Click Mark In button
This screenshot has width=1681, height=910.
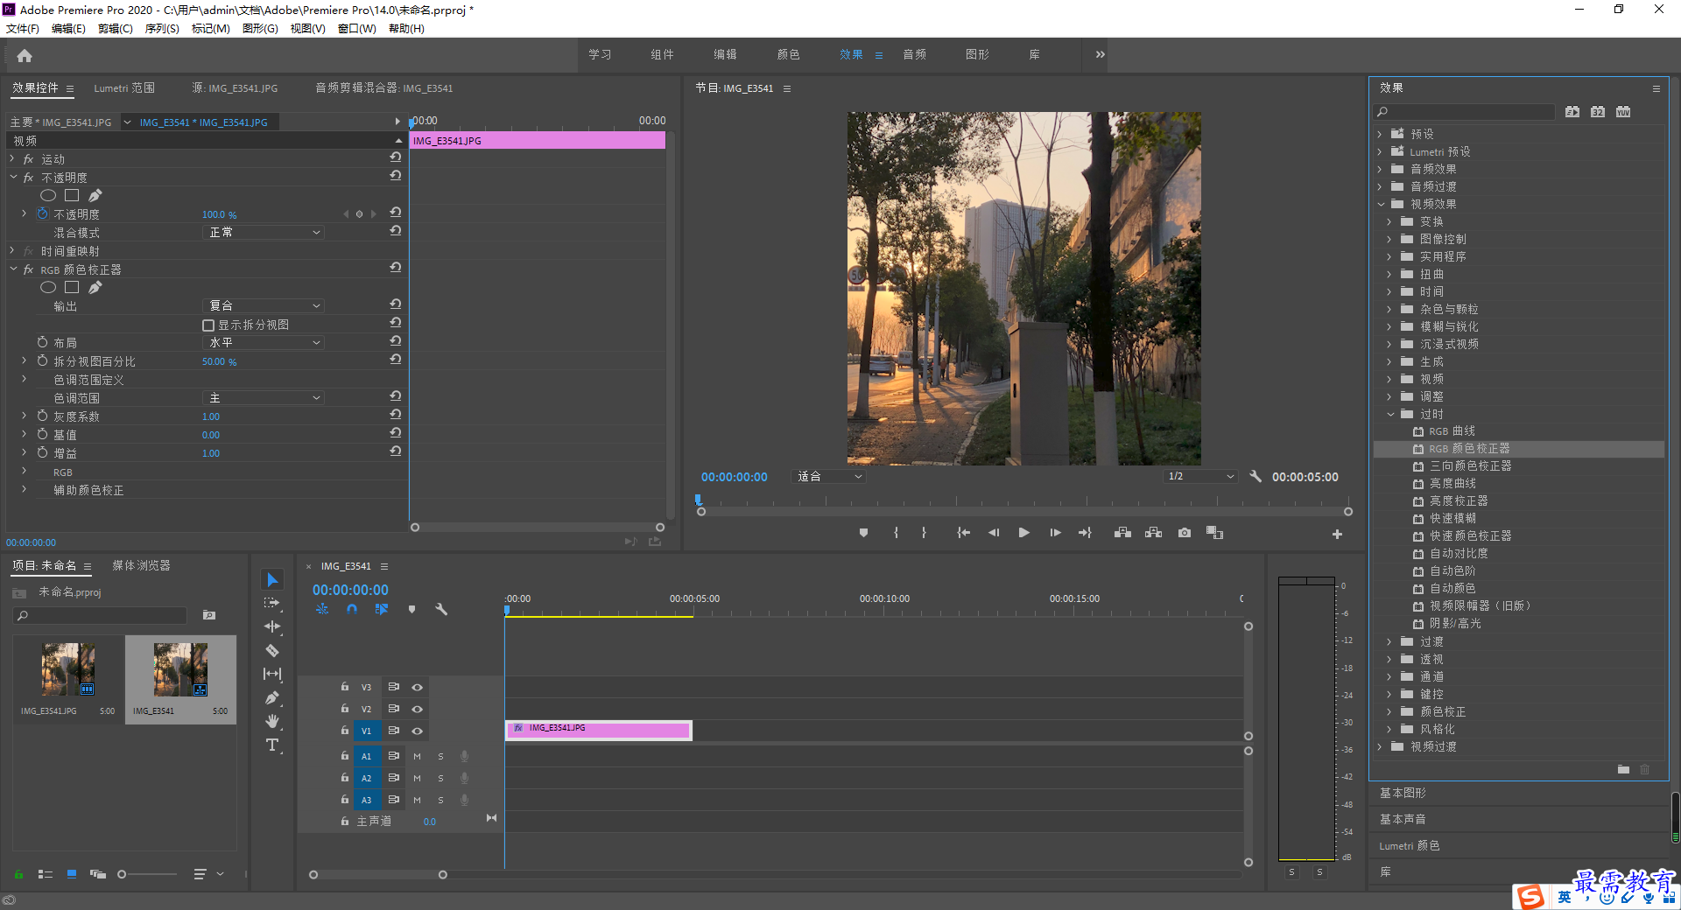[896, 533]
